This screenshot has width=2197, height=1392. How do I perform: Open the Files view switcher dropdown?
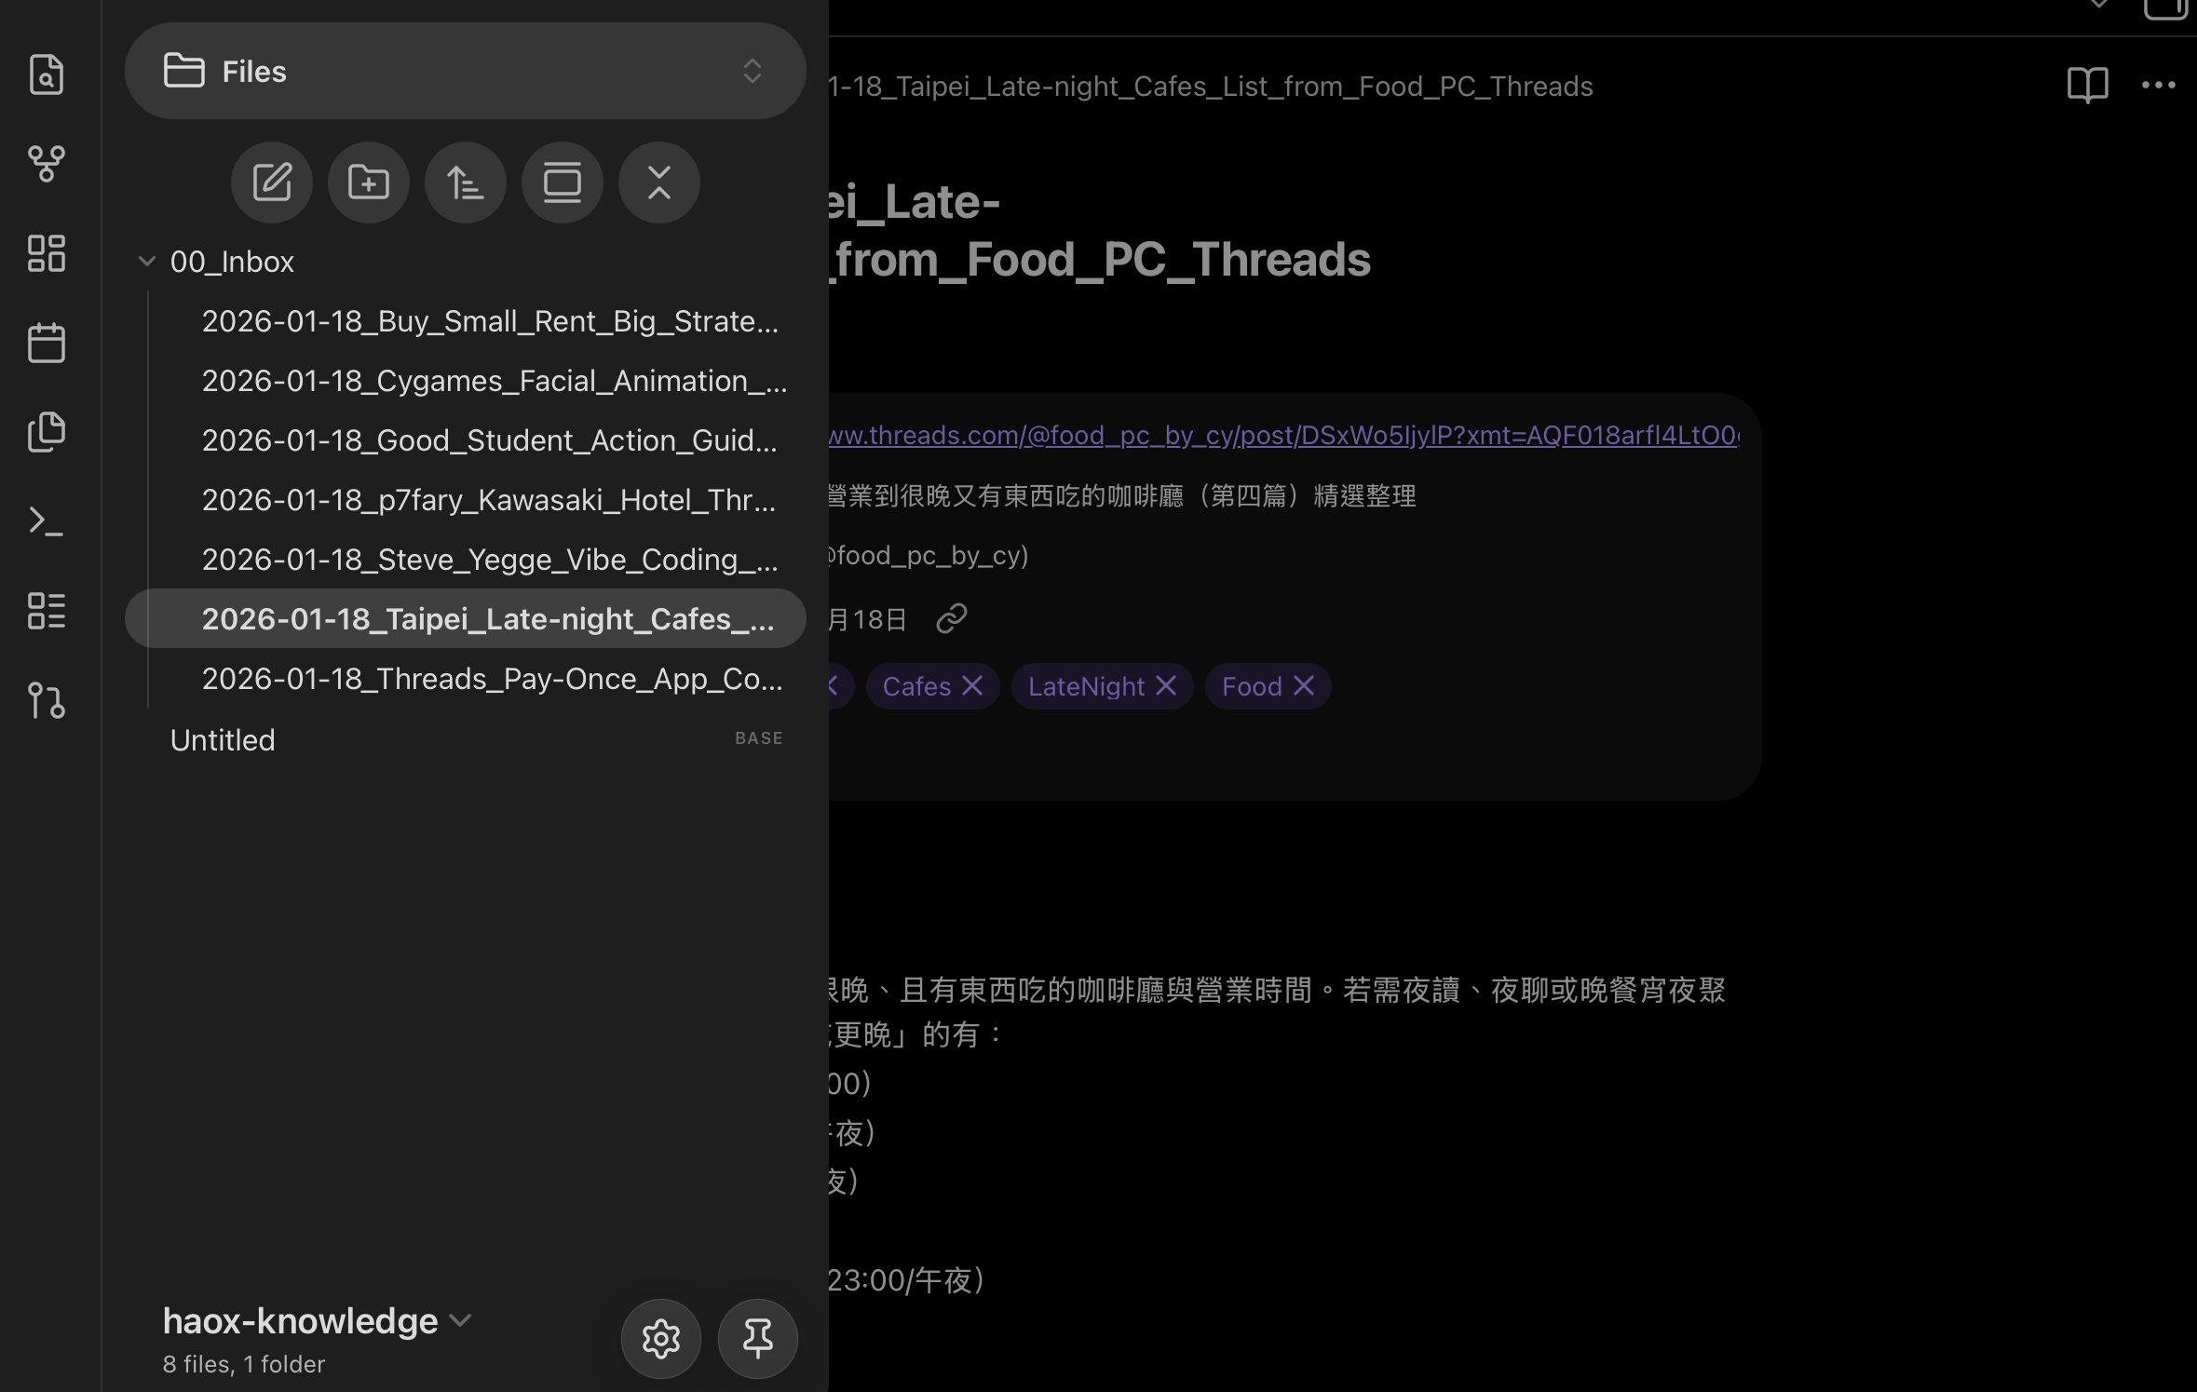click(465, 71)
